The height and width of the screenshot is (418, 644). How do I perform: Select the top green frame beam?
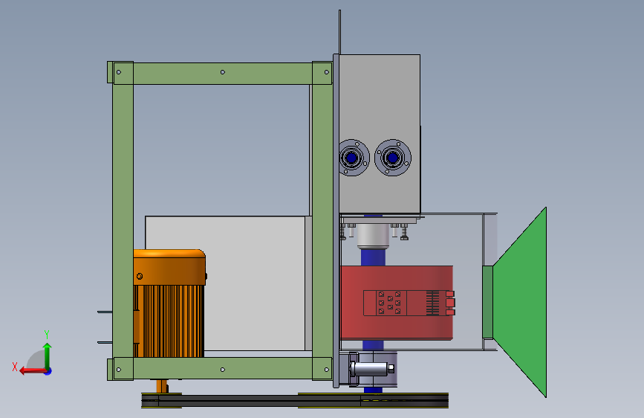point(222,73)
